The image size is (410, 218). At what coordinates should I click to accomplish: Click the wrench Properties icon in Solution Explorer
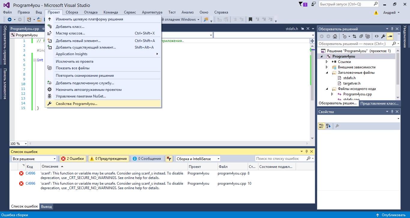click(x=383, y=36)
